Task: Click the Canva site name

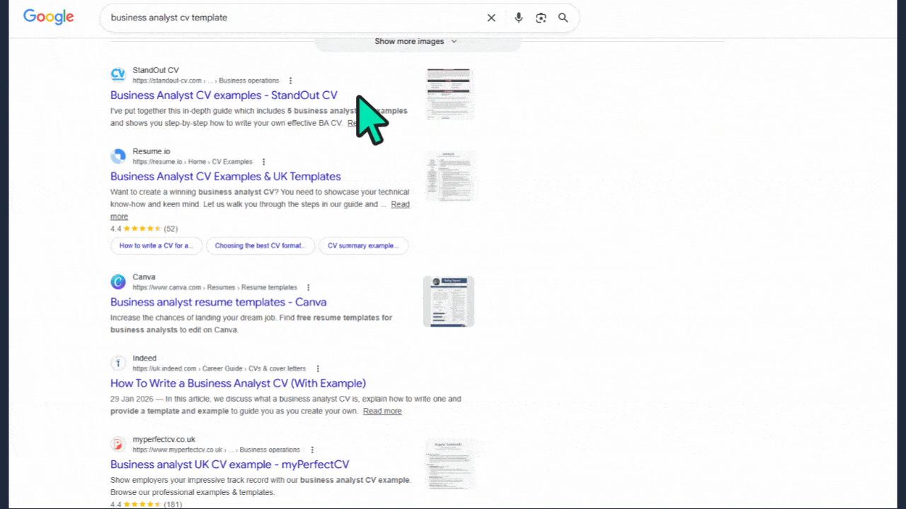Action: pos(144,278)
